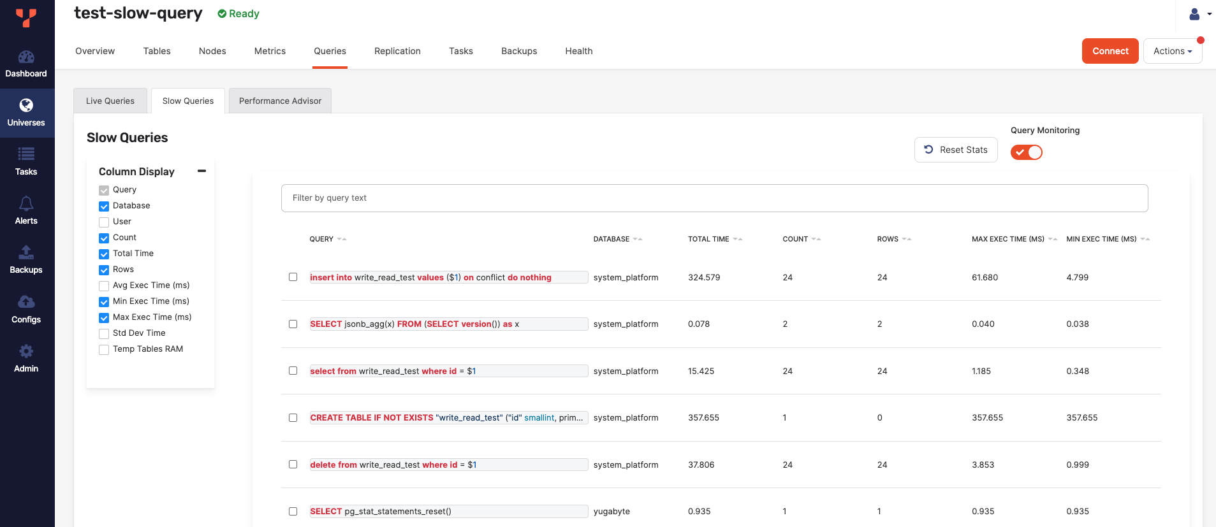Image resolution: width=1216 pixels, height=527 pixels.
Task: Click the Yugabyte logo icon
Action: pos(26,18)
